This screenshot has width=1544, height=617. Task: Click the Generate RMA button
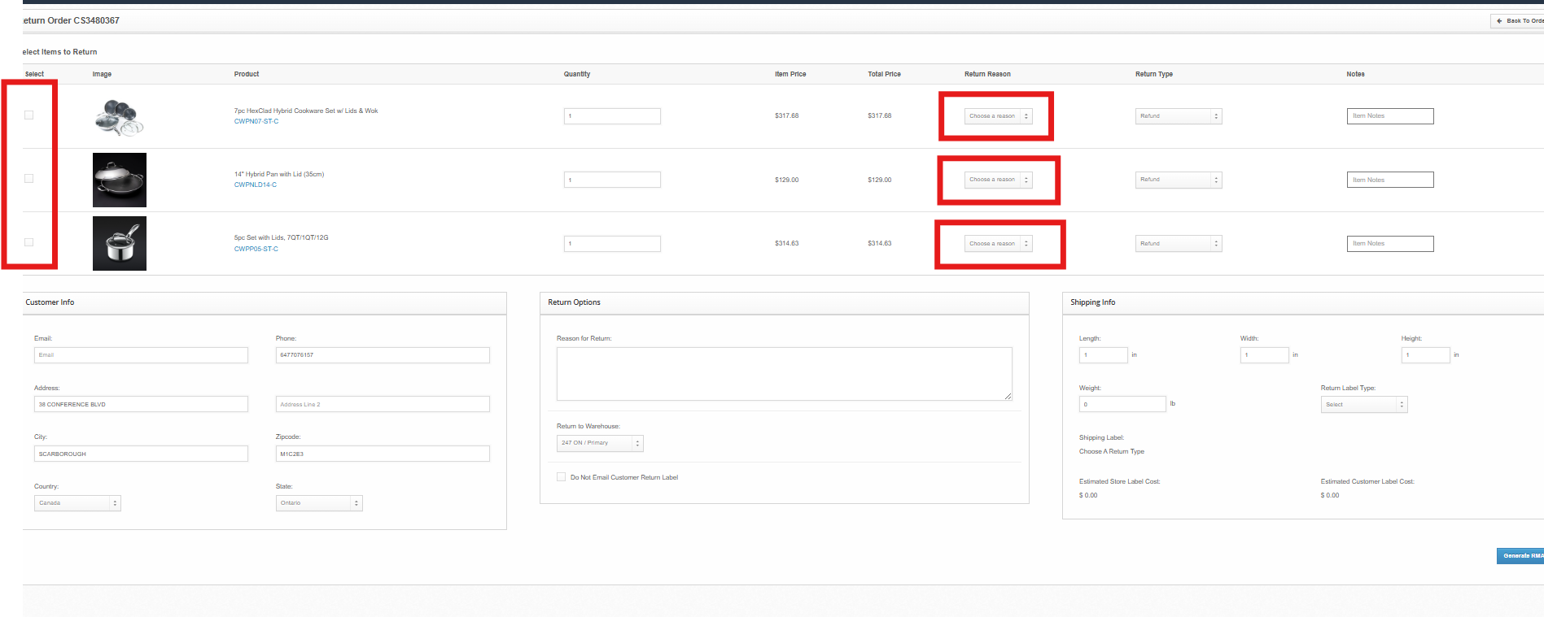click(1520, 556)
